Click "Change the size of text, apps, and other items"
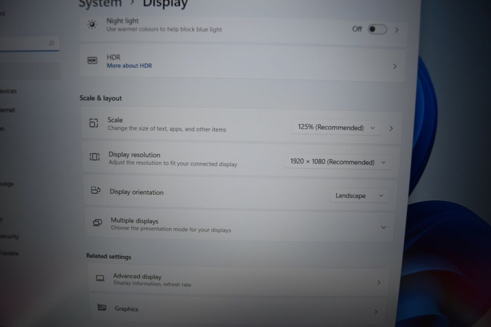This screenshot has height=327, width=491. (x=167, y=129)
